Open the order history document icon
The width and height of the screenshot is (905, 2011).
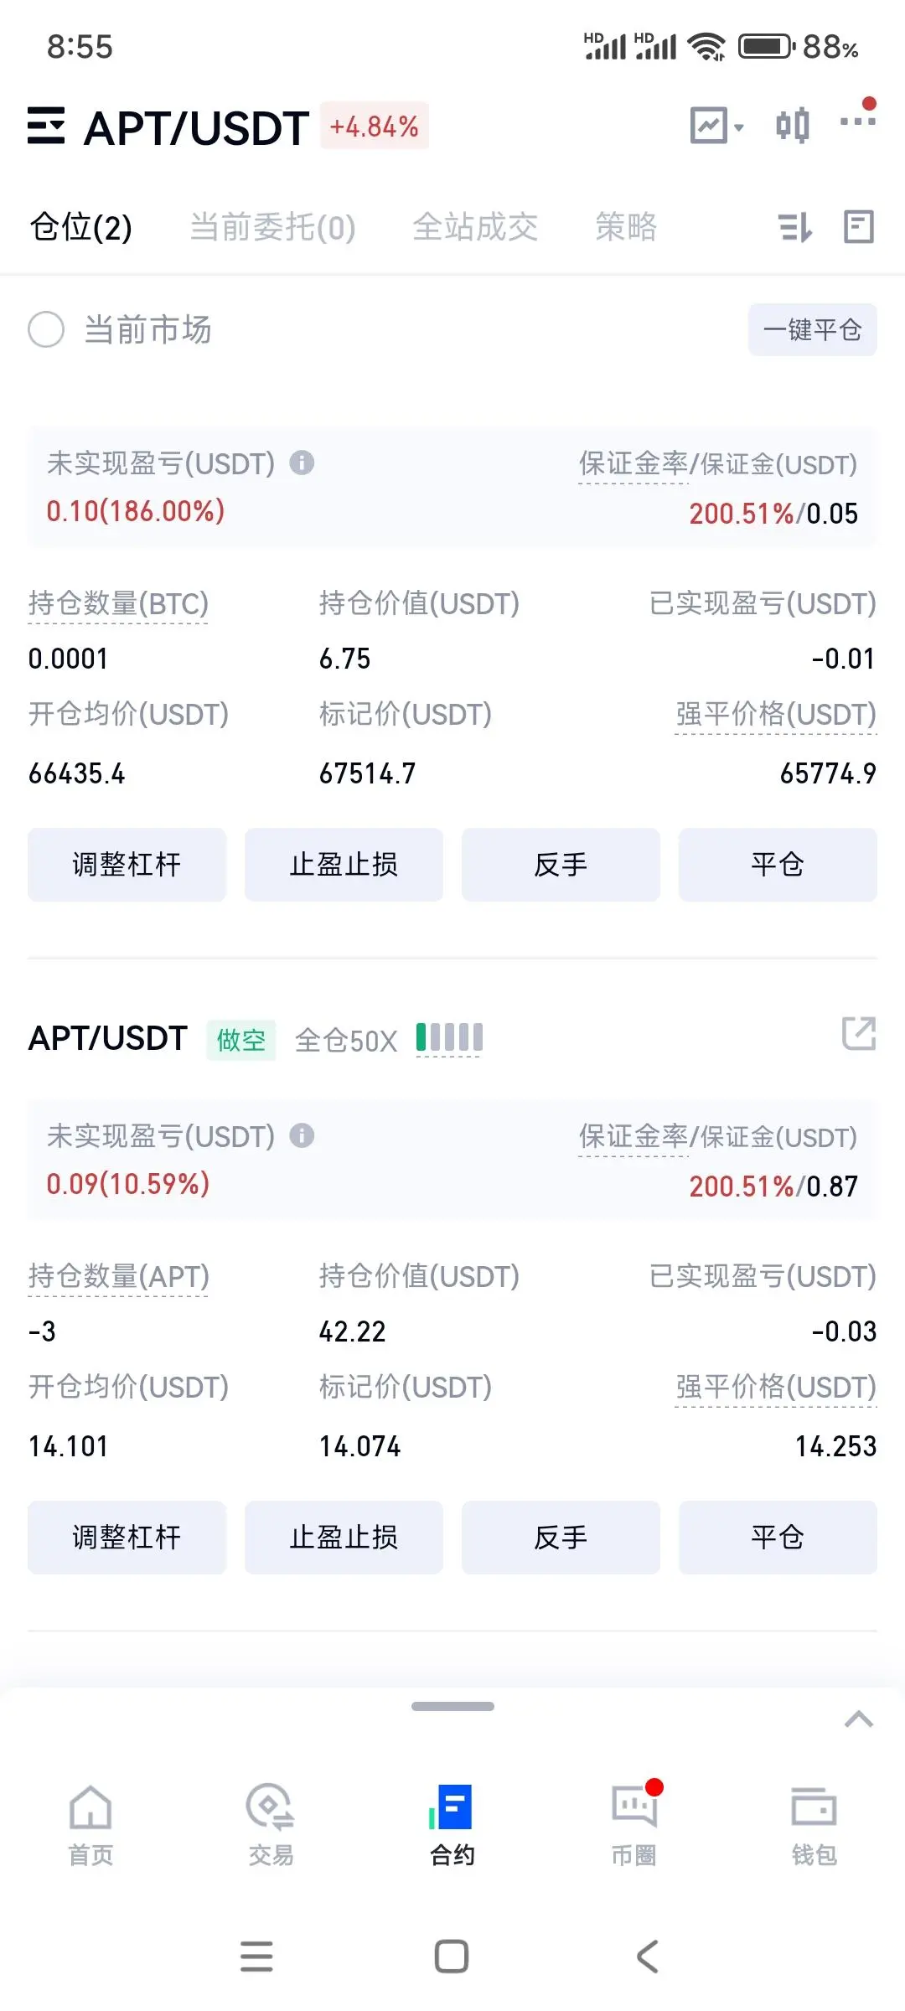tap(858, 227)
